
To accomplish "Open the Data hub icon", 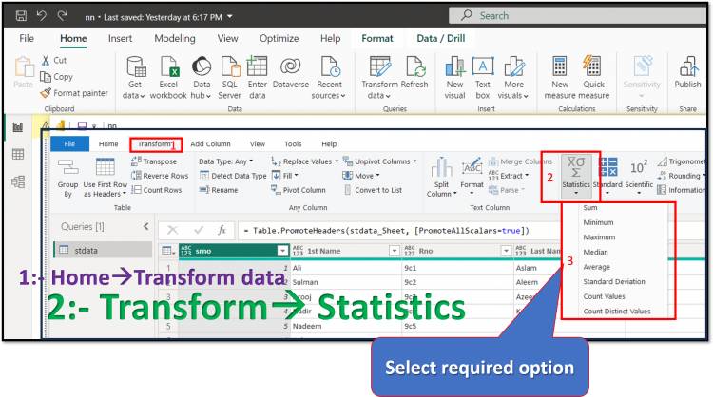I will click(202, 66).
